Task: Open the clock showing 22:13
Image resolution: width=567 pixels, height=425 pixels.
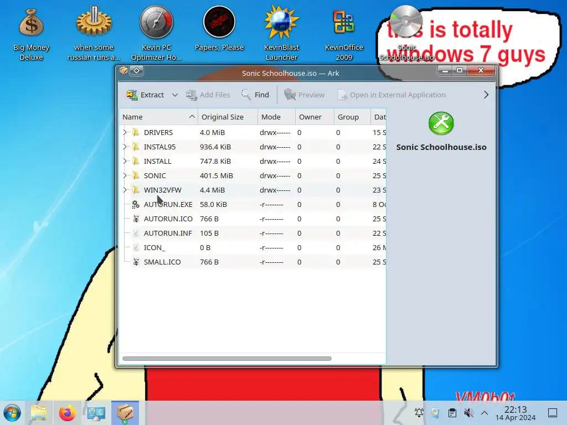Action: point(516,413)
